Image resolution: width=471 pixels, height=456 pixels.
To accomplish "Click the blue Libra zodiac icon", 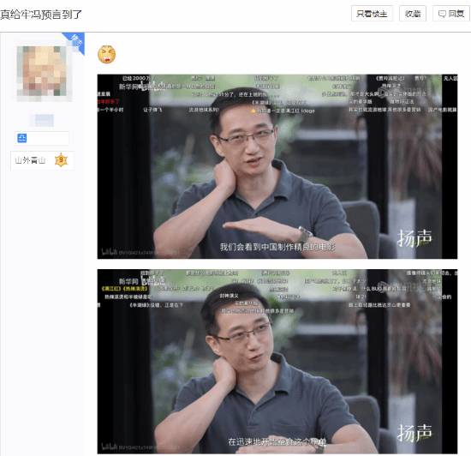I will tap(22, 138).
